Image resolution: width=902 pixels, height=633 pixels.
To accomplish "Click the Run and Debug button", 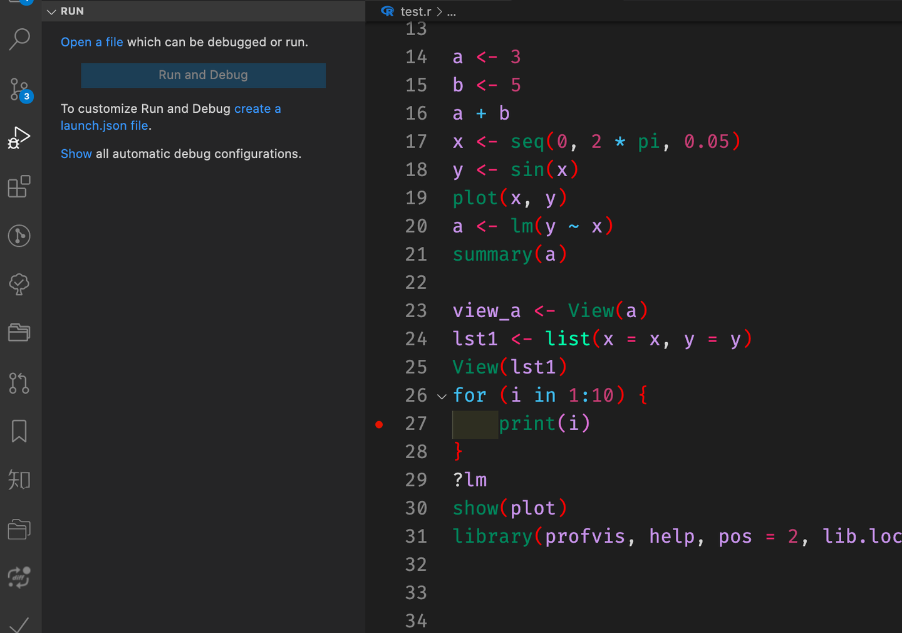I will pos(202,75).
